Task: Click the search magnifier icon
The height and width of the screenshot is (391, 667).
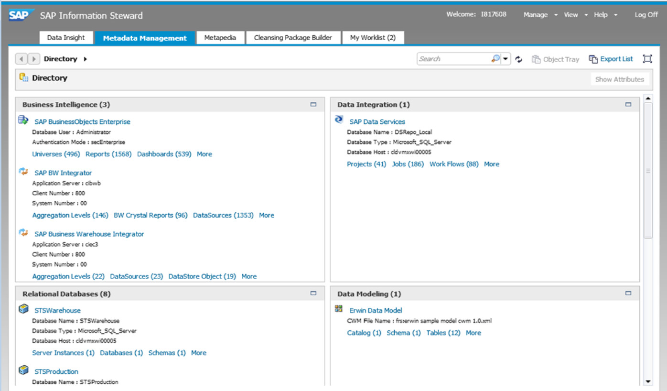Action: click(x=495, y=59)
